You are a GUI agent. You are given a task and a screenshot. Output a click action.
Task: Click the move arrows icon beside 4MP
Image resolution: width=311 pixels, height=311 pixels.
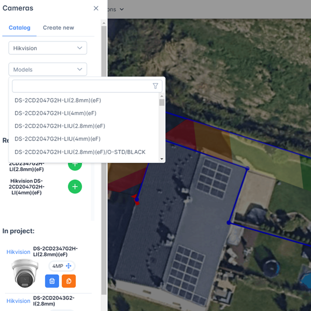68,266
